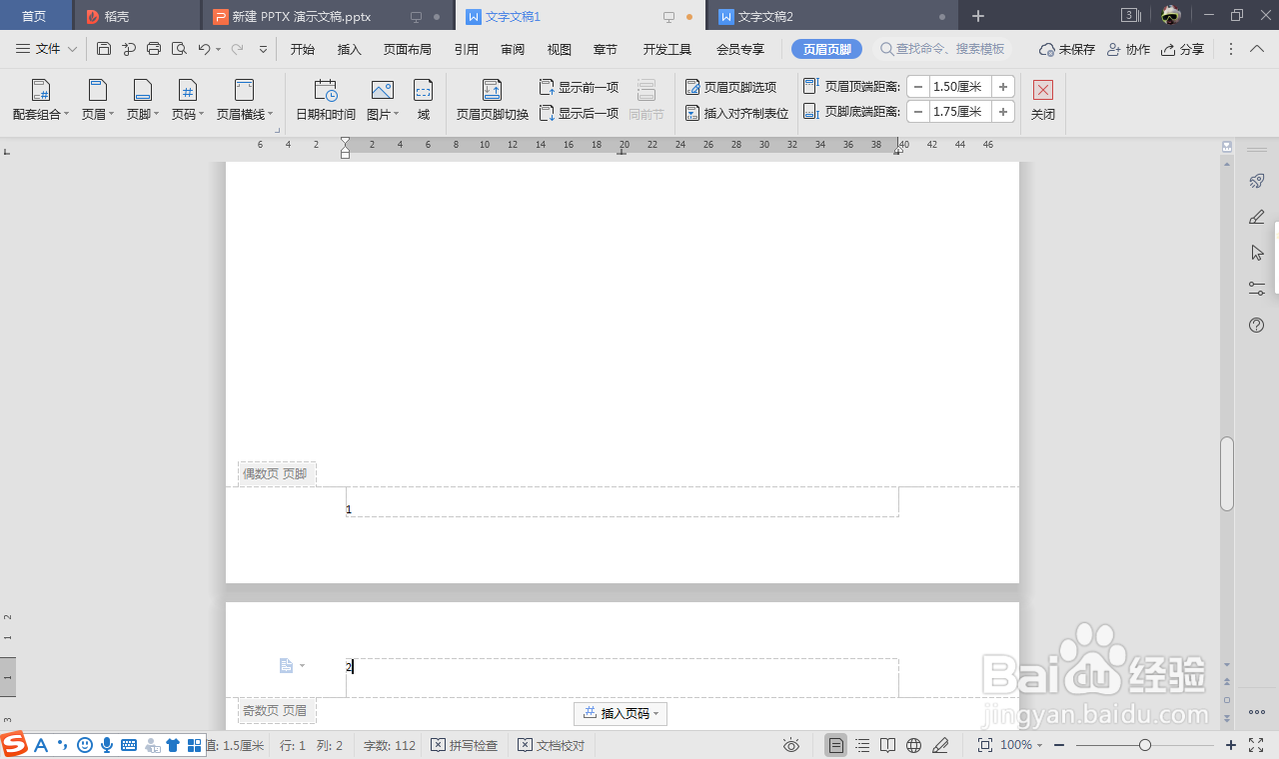Click the Undo arrow icon
Viewport: 1279px width, 759px height.
point(204,49)
